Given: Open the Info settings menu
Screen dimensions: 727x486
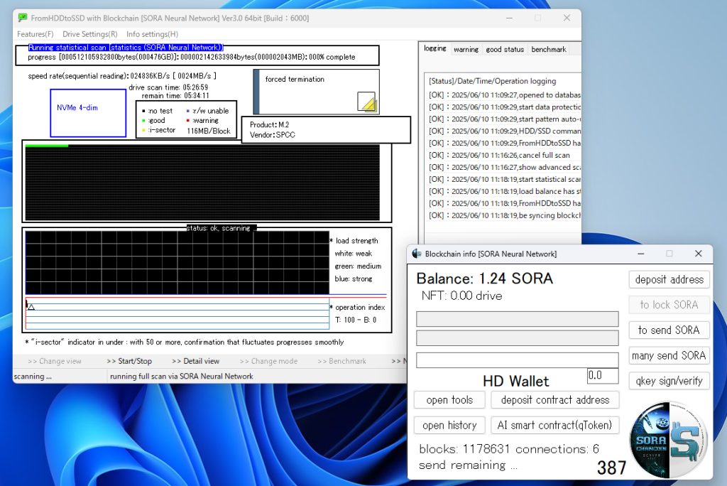Looking at the screenshot, I should (152, 34).
